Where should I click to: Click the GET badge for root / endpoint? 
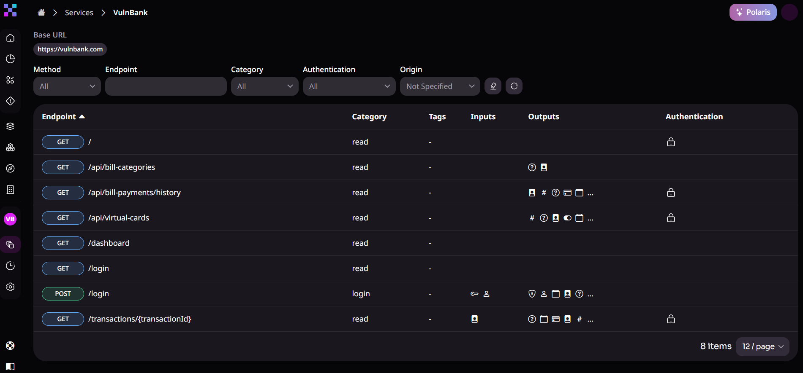(63, 142)
